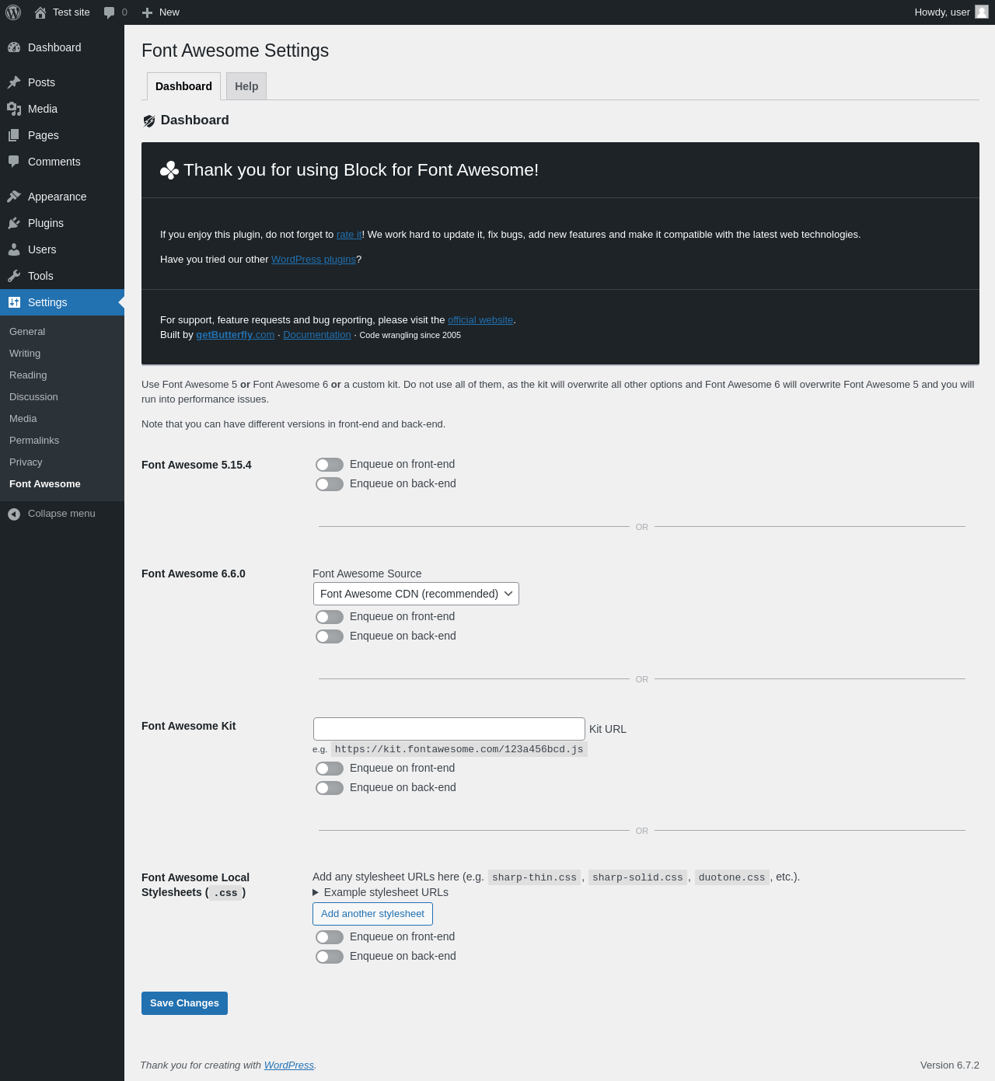The height and width of the screenshot is (1081, 995).
Task: Enable Font Awesome 5.15.4 back-end enqueue
Action: 330,484
